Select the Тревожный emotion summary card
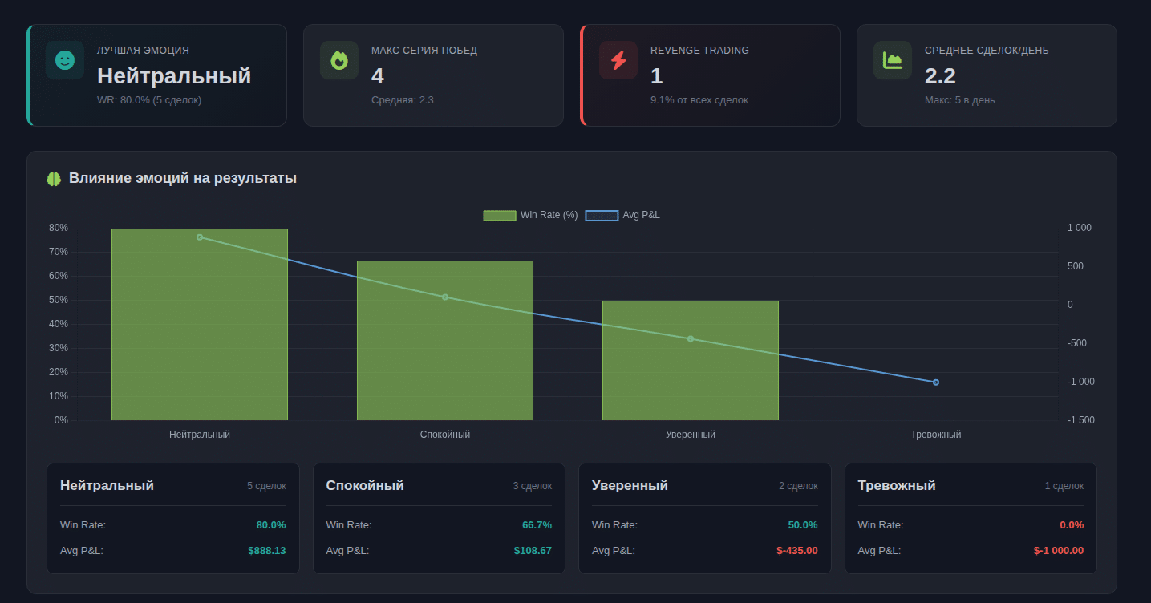 click(x=971, y=518)
